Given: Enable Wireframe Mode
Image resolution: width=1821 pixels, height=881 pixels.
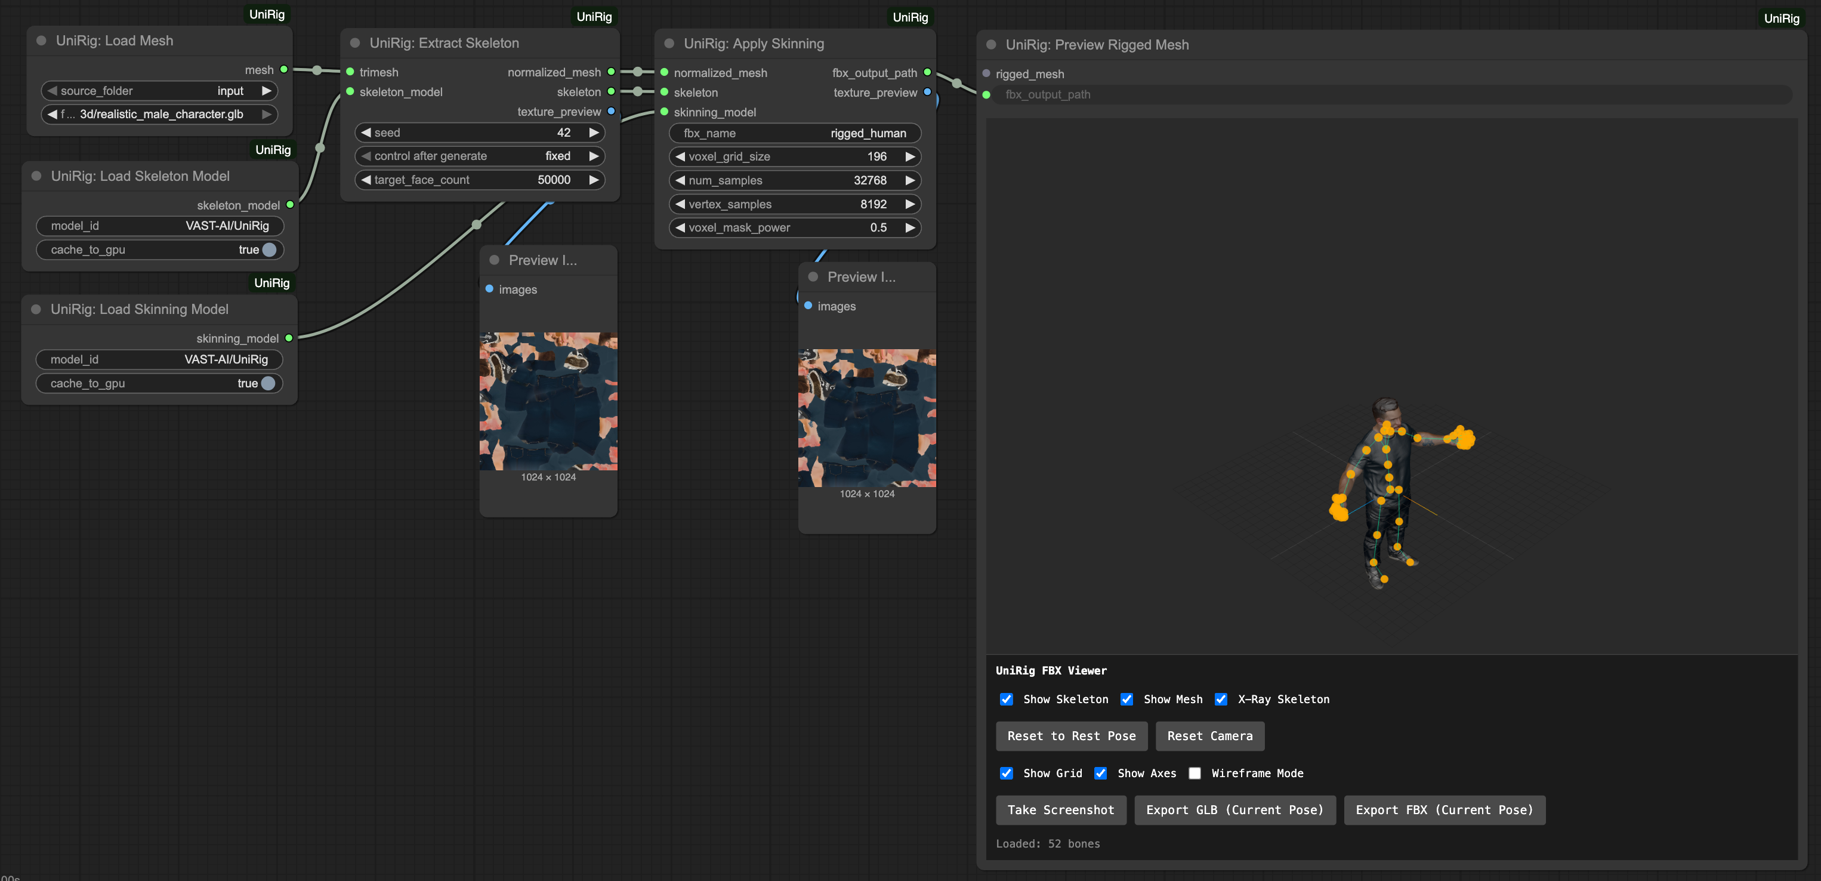Looking at the screenshot, I should point(1195,773).
